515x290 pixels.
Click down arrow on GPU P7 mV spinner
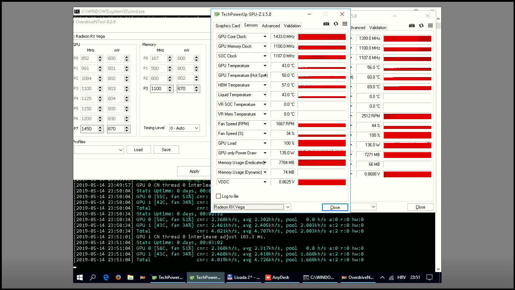pos(127,130)
